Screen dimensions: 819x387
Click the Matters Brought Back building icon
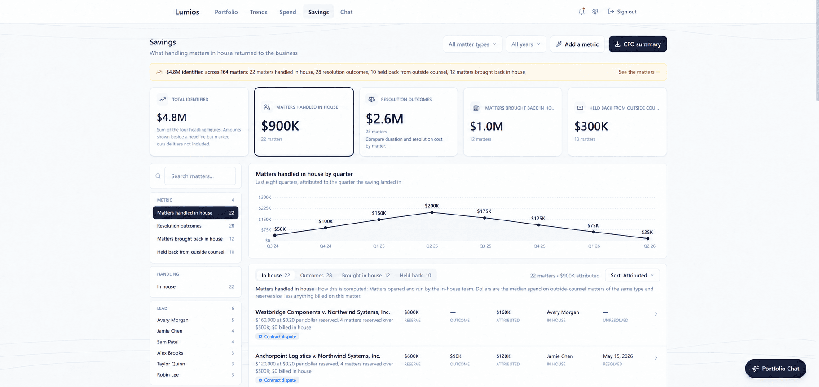coord(476,108)
